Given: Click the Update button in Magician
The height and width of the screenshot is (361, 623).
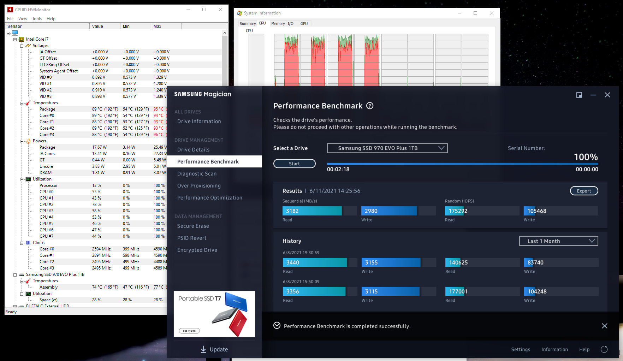Looking at the screenshot, I should pyautogui.click(x=214, y=349).
